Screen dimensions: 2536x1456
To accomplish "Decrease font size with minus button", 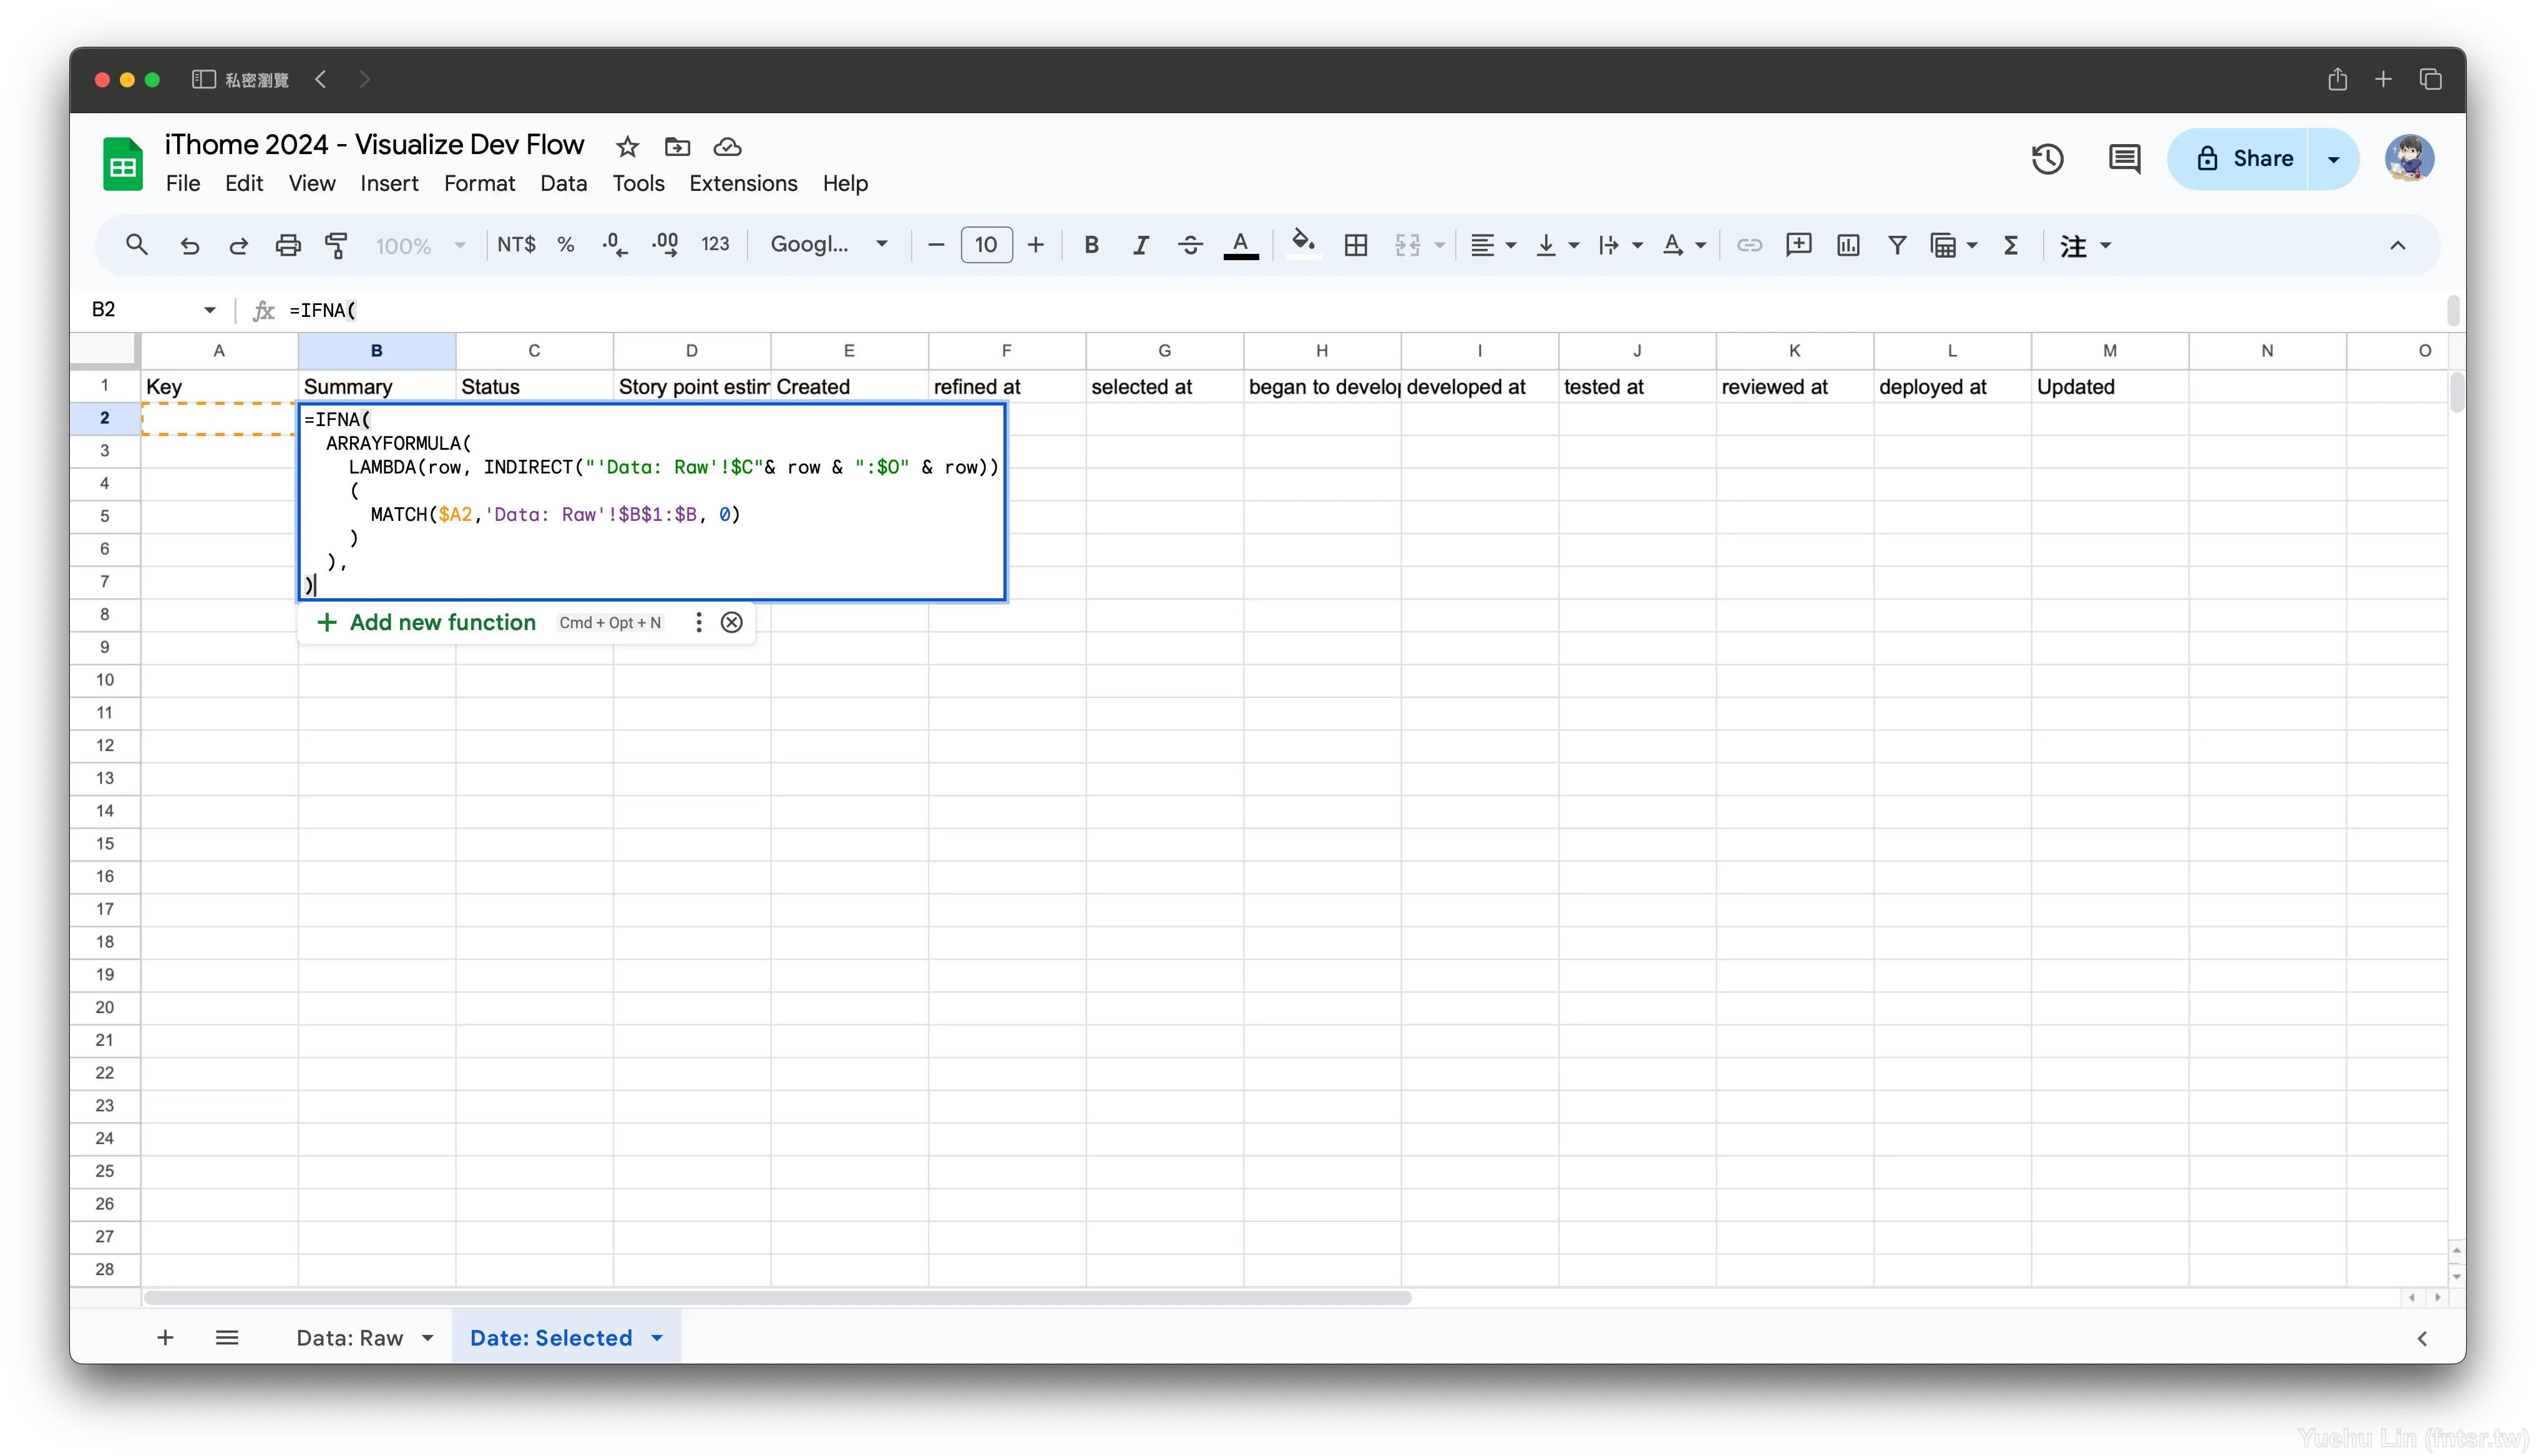I will (936, 245).
